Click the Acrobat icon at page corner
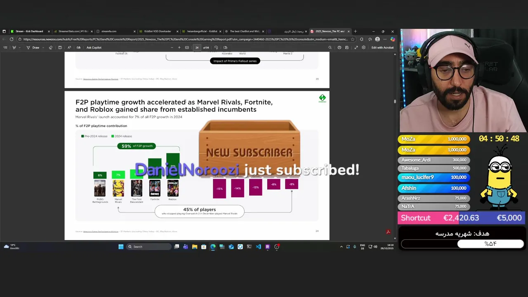 coord(388,232)
